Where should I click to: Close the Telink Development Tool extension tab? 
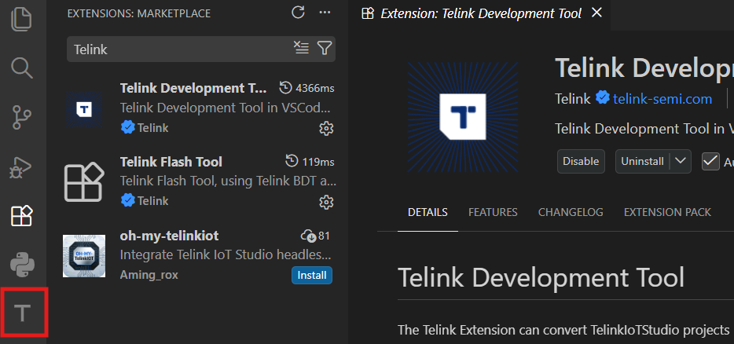(596, 13)
